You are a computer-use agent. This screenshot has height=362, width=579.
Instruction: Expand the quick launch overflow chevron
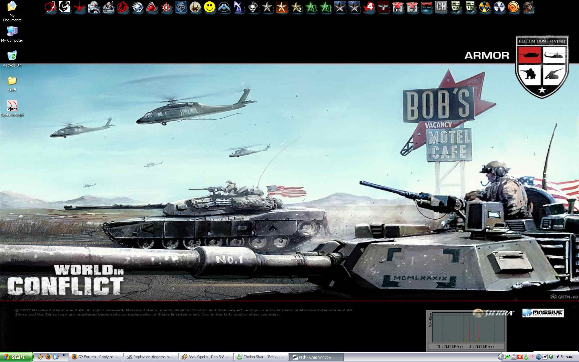coord(64,355)
